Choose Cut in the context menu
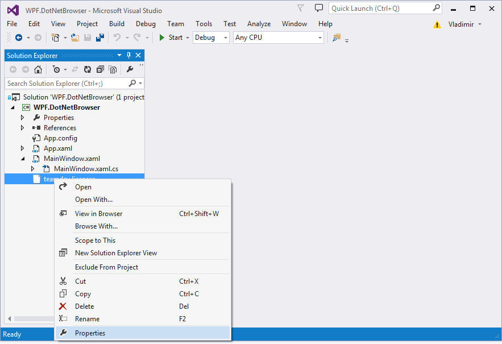 tap(143, 281)
